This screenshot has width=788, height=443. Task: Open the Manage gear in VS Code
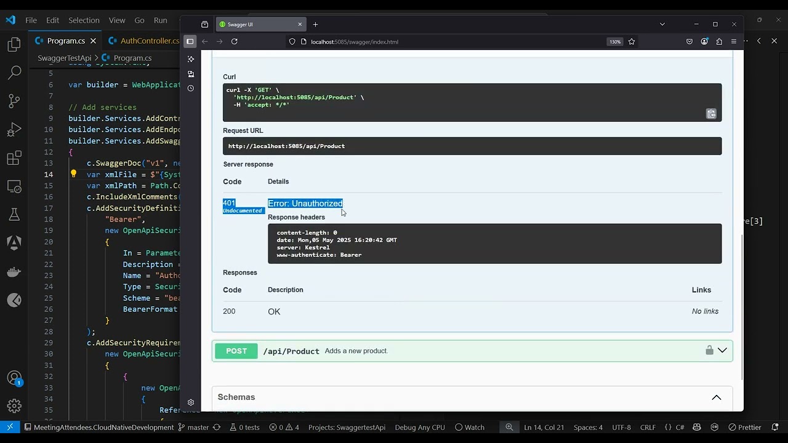pos(14,406)
